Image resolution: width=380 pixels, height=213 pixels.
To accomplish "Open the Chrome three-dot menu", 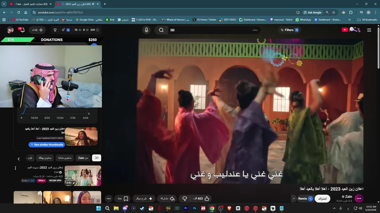I will (376, 12).
